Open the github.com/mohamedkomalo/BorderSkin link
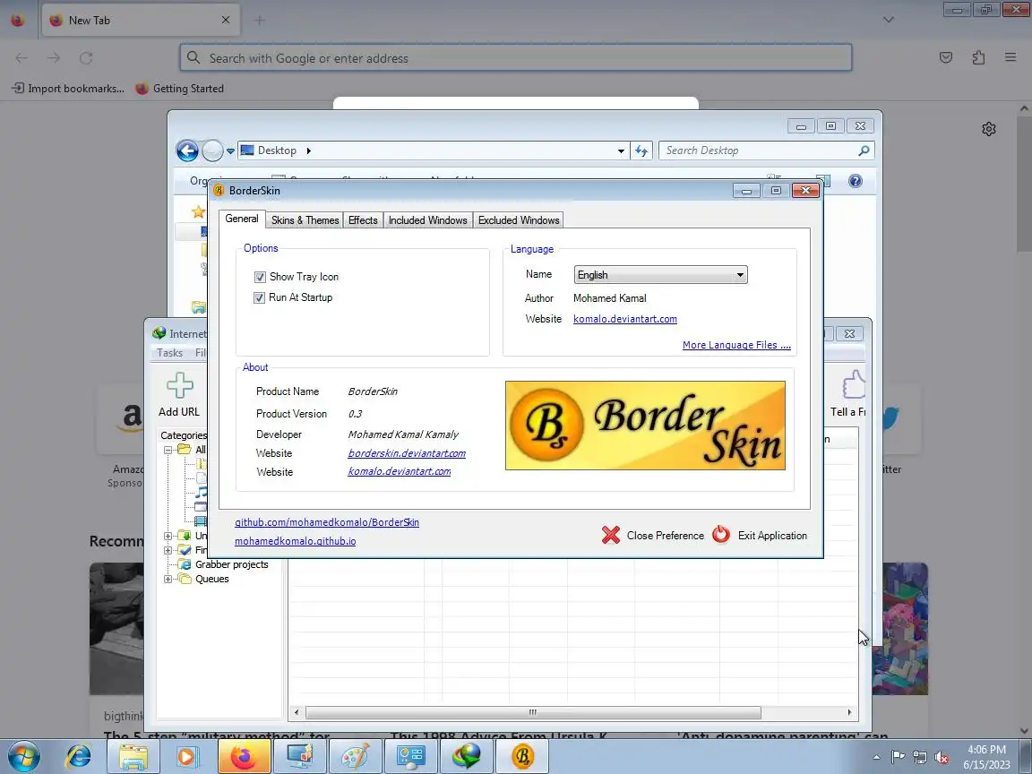Image resolution: width=1032 pixels, height=774 pixels. (x=327, y=522)
